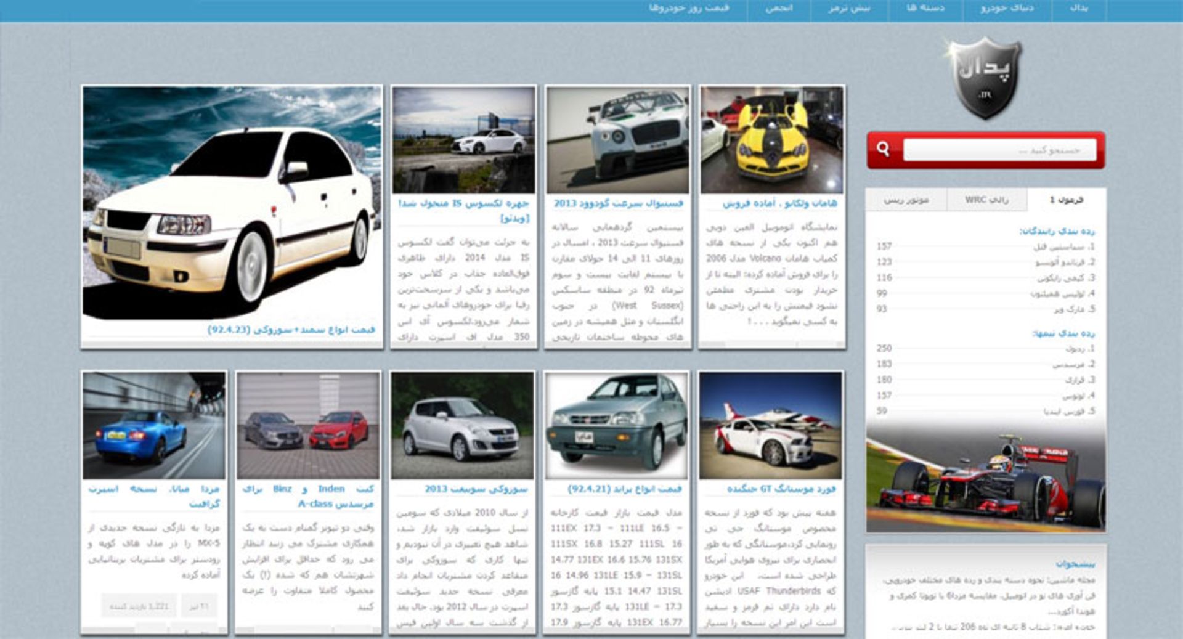The height and width of the screenshot is (639, 1183).
Task: Open the 'انجمن' forum menu item
Action: (779, 8)
